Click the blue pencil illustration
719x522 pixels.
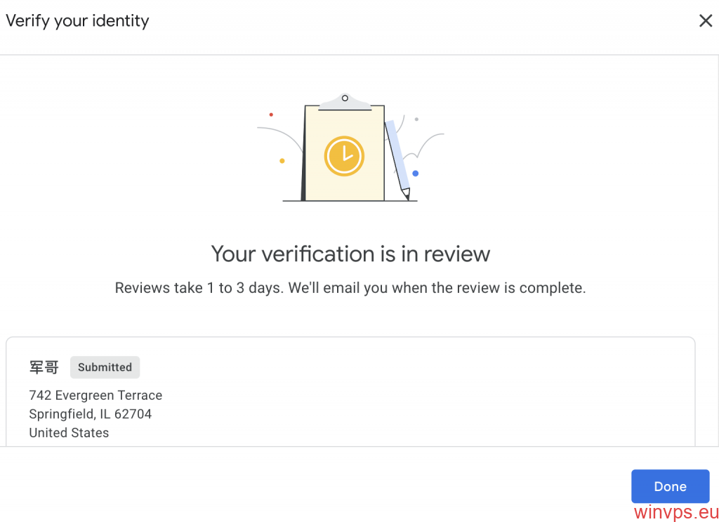pos(397,159)
